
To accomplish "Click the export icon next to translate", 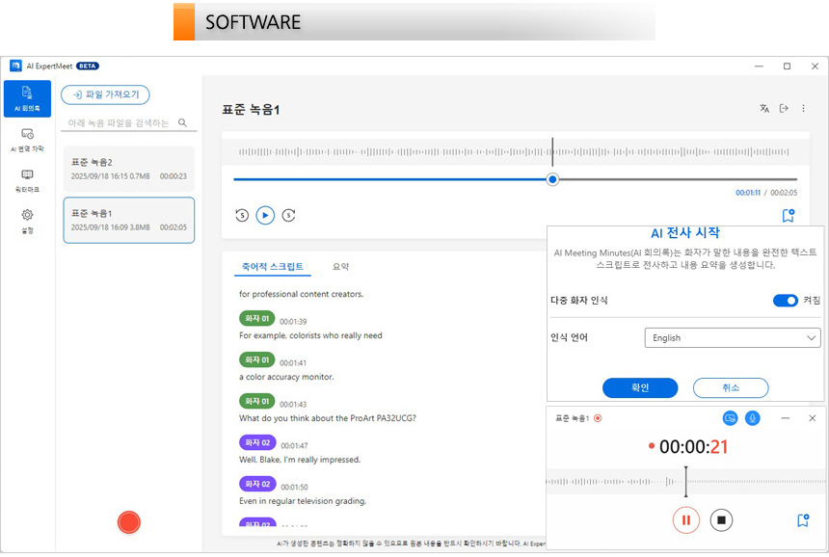I will click(x=784, y=109).
